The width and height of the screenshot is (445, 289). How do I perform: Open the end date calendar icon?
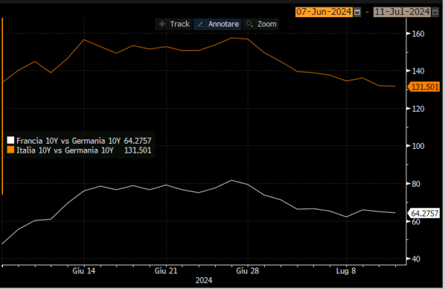pos(435,12)
